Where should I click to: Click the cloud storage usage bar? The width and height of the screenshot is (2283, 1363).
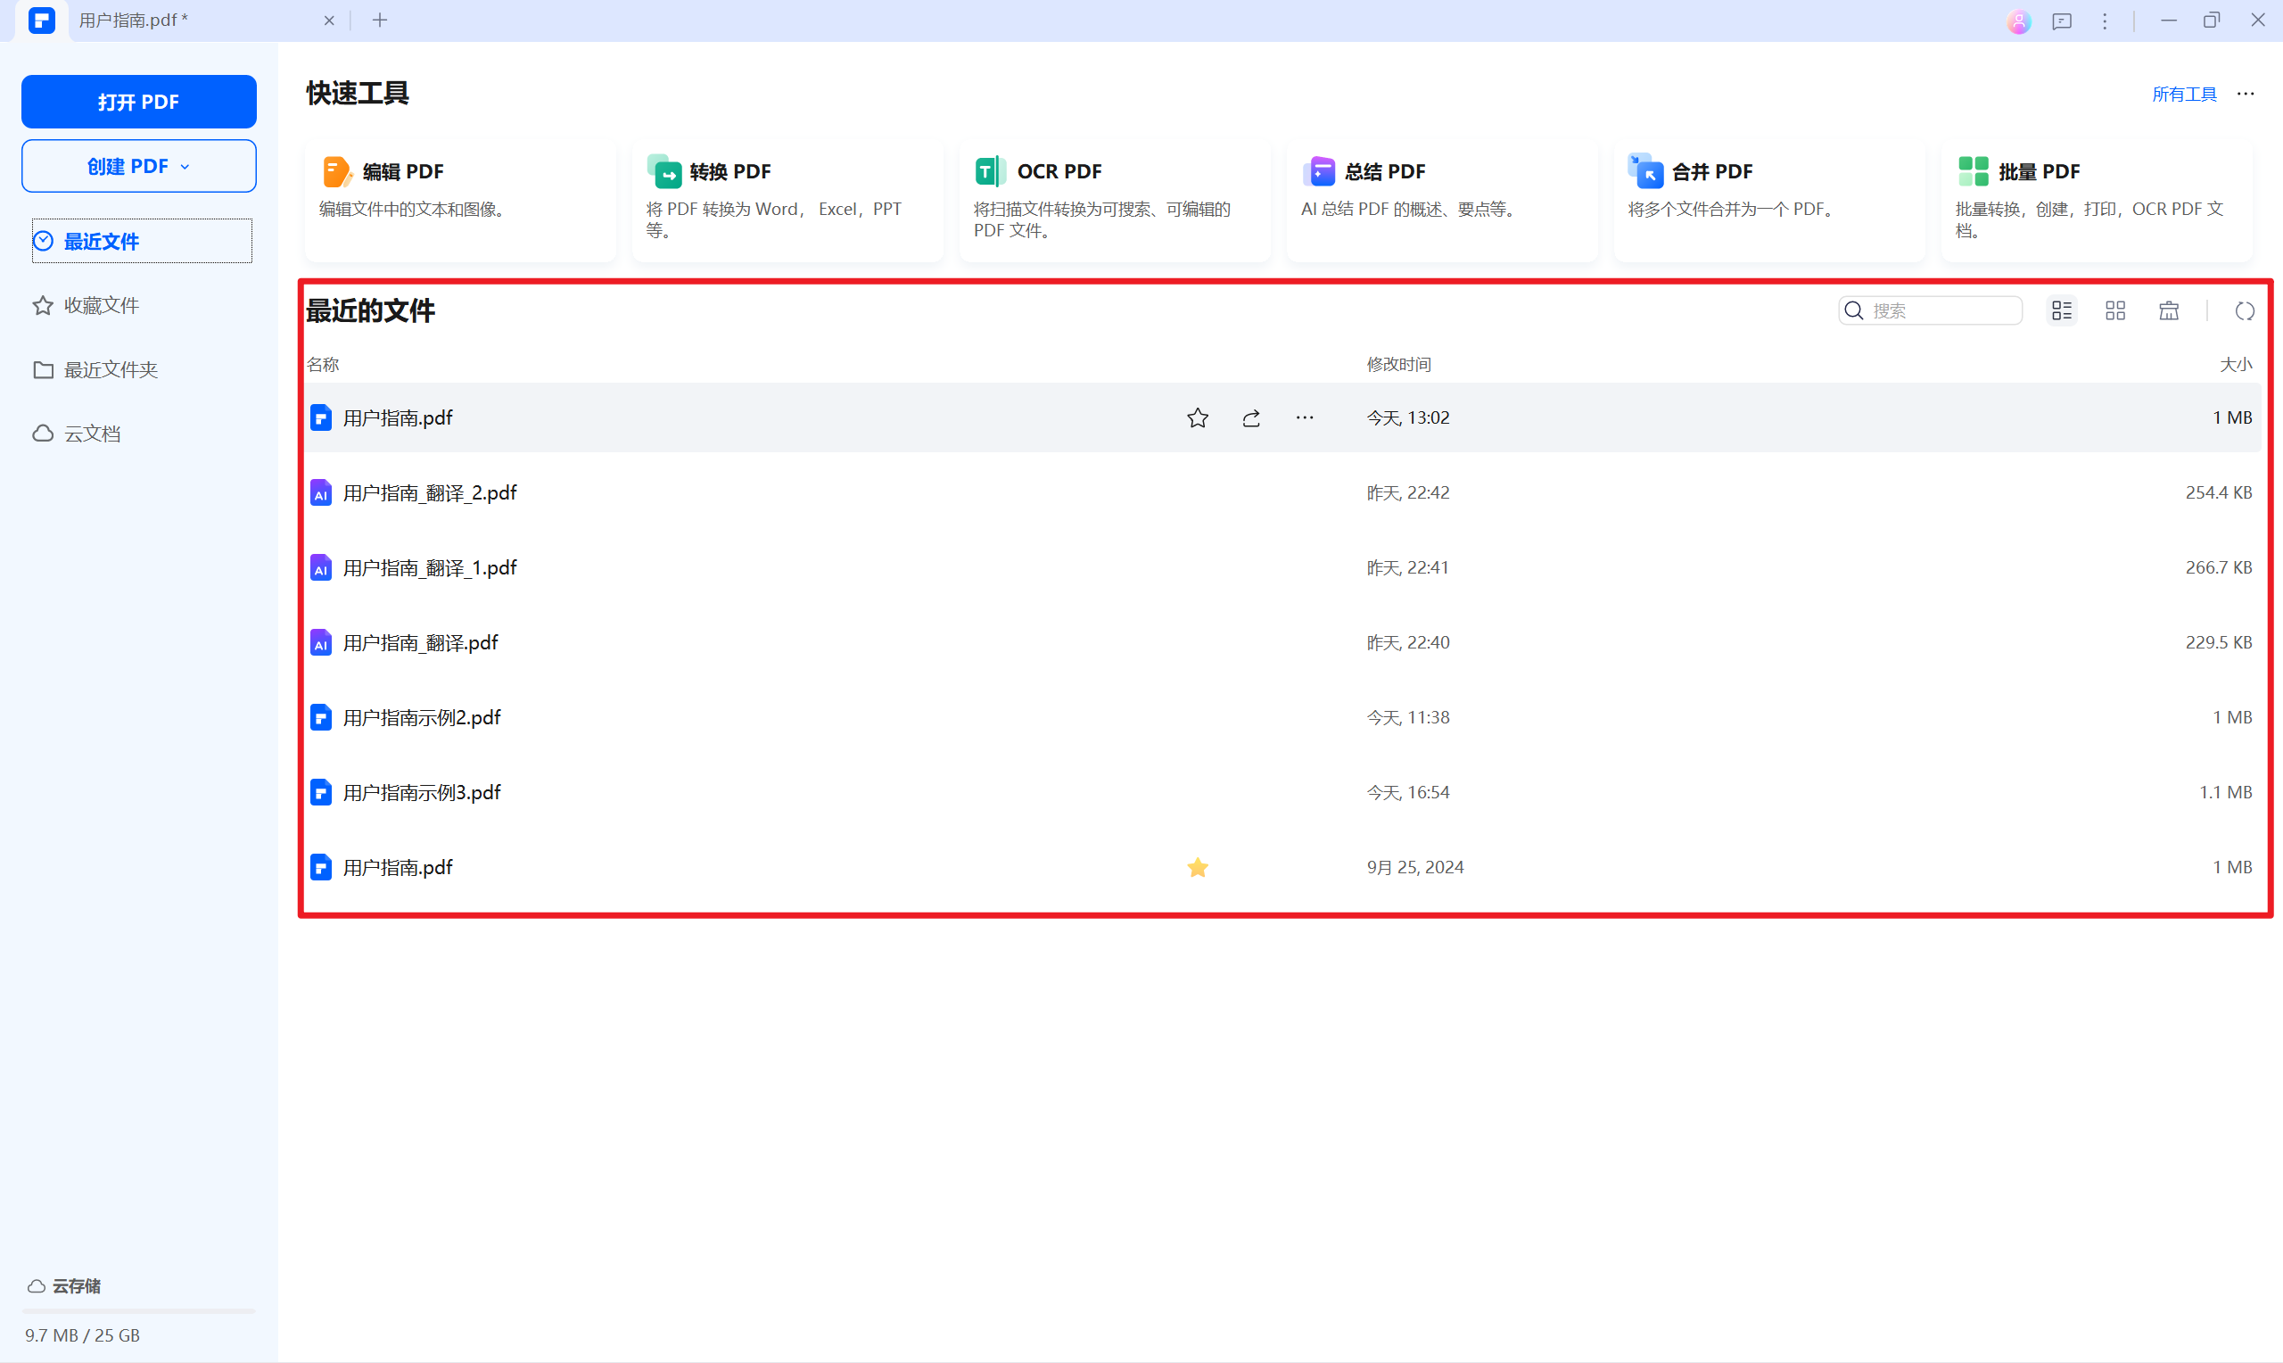tap(137, 1311)
